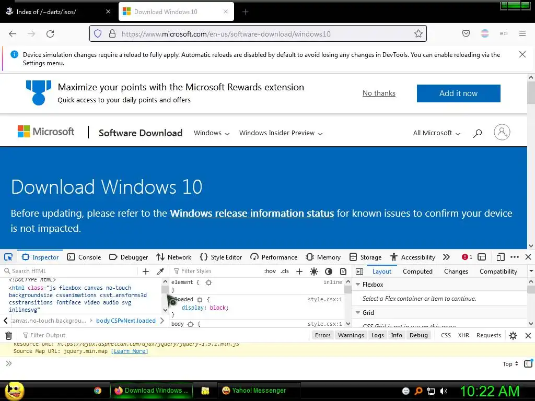Expand the Windows navigation dropdown

pos(212,133)
